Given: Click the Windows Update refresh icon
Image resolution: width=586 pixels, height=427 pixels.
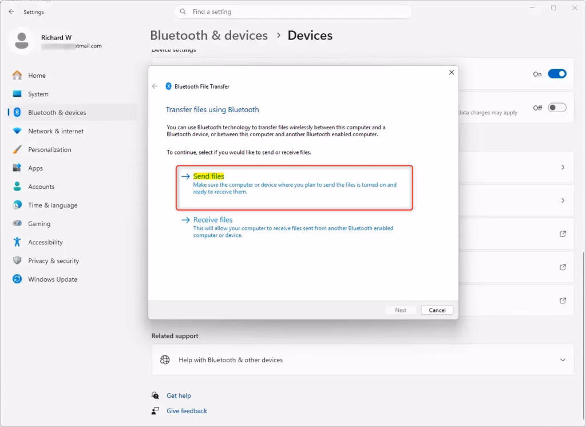Looking at the screenshot, I should [x=17, y=279].
